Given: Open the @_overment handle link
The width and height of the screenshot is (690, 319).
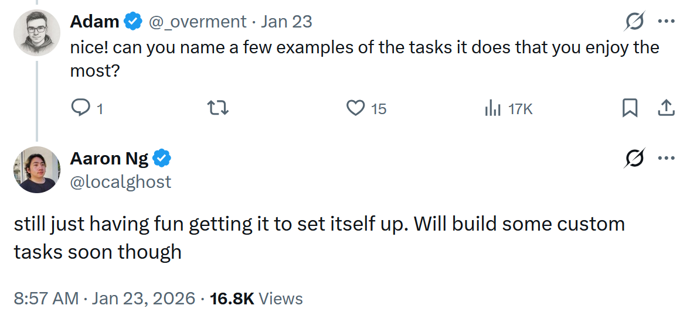Looking at the screenshot, I should [x=199, y=22].
